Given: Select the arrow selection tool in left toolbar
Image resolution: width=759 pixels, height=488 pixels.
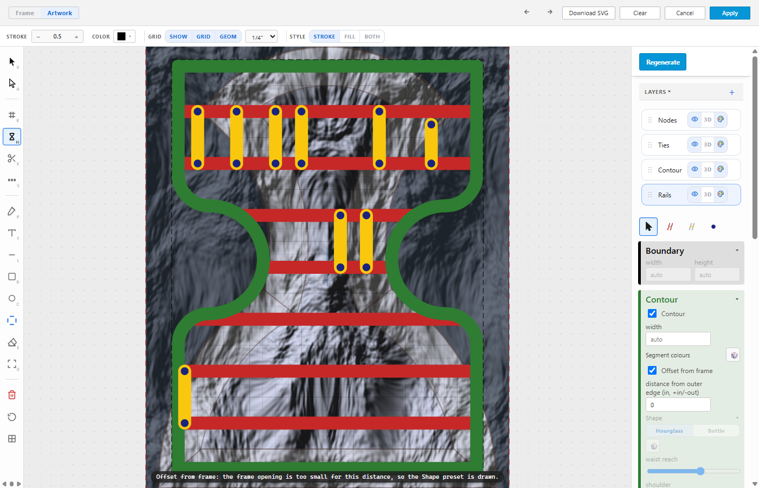Looking at the screenshot, I should (12, 62).
